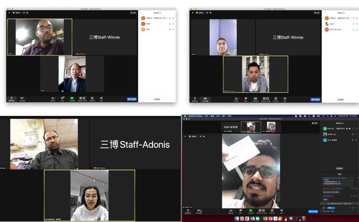Click the green Share Screen icon in top-left Zoom window

[x=71, y=99]
